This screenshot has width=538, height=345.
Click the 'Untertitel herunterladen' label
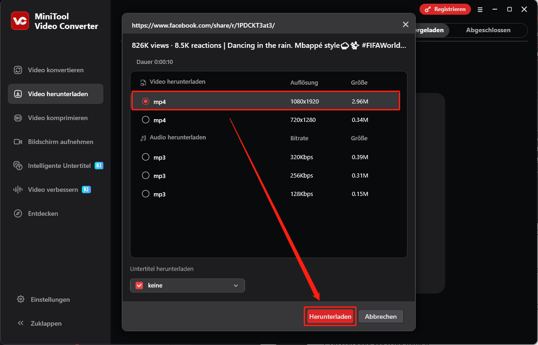coord(162,269)
